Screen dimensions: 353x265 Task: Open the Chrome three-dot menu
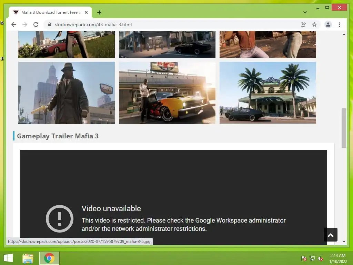point(339,24)
